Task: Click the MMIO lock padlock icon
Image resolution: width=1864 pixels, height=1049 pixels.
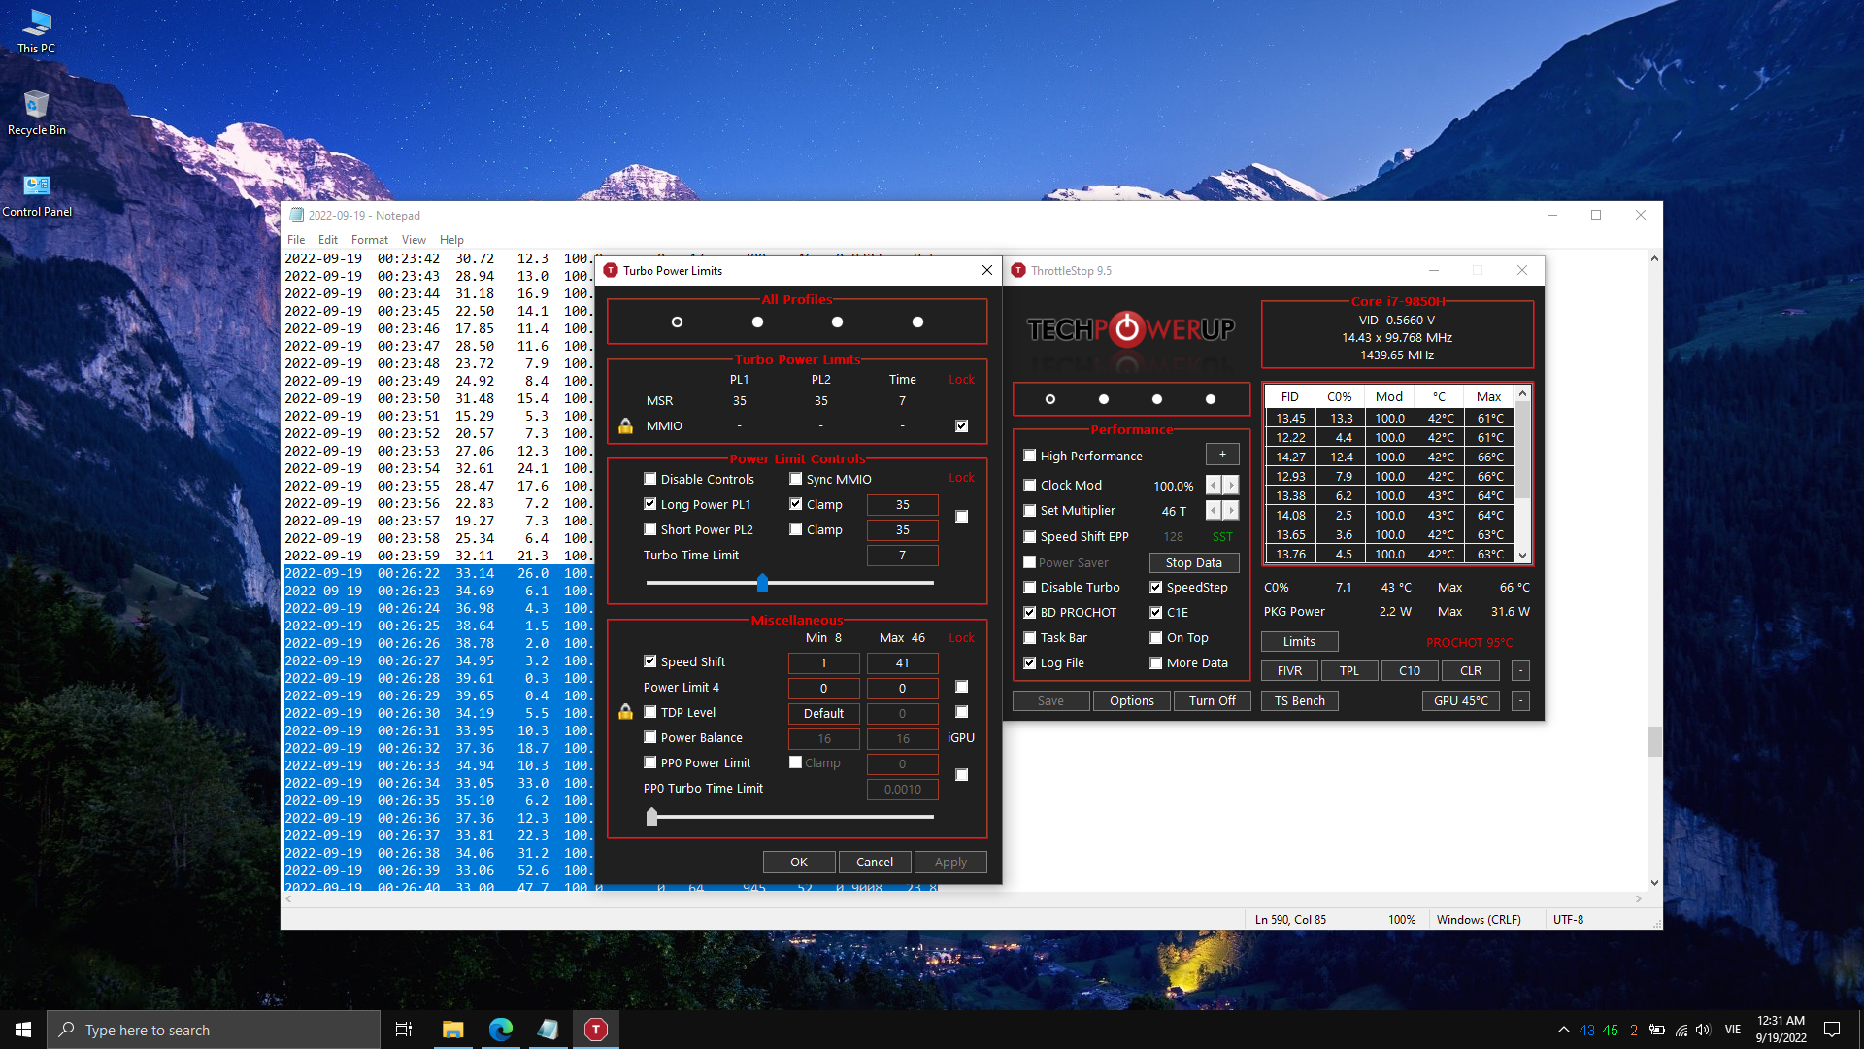Action: pos(626,426)
